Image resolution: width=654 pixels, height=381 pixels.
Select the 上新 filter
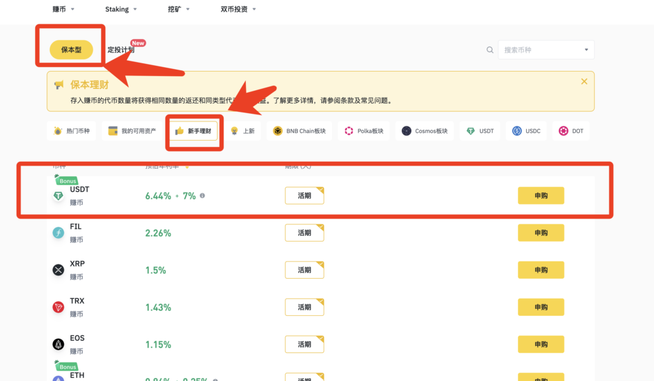(x=243, y=131)
